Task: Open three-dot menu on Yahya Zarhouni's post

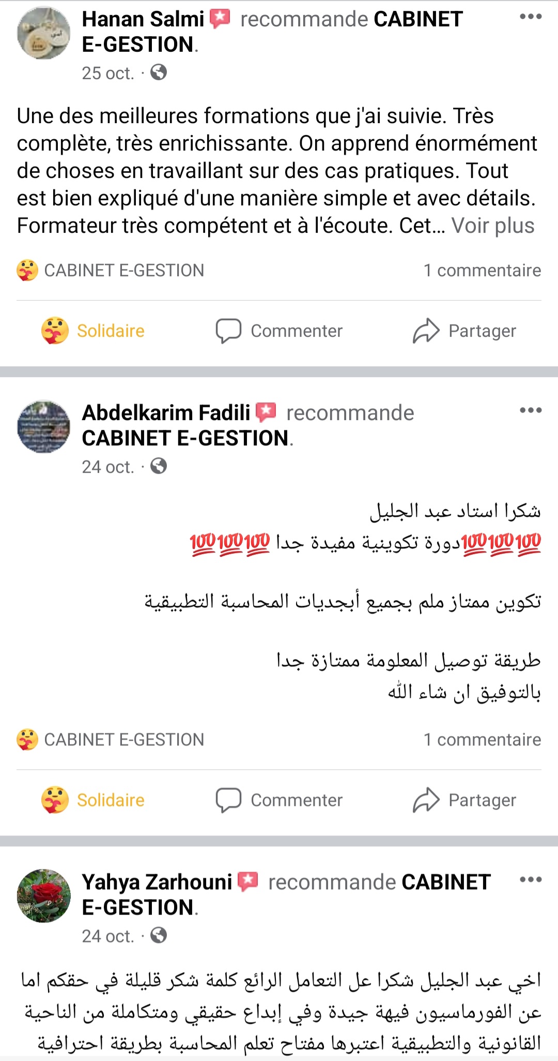Action: [531, 879]
